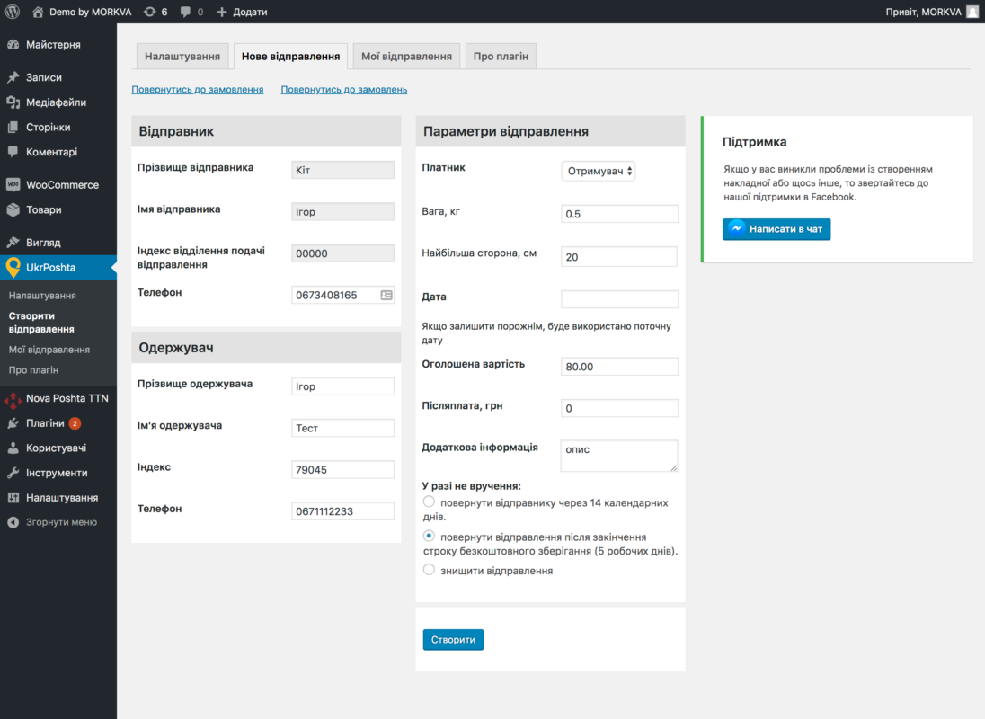985x719 pixels.
Task: Click the sender phone field 0673408165
Action: point(343,295)
